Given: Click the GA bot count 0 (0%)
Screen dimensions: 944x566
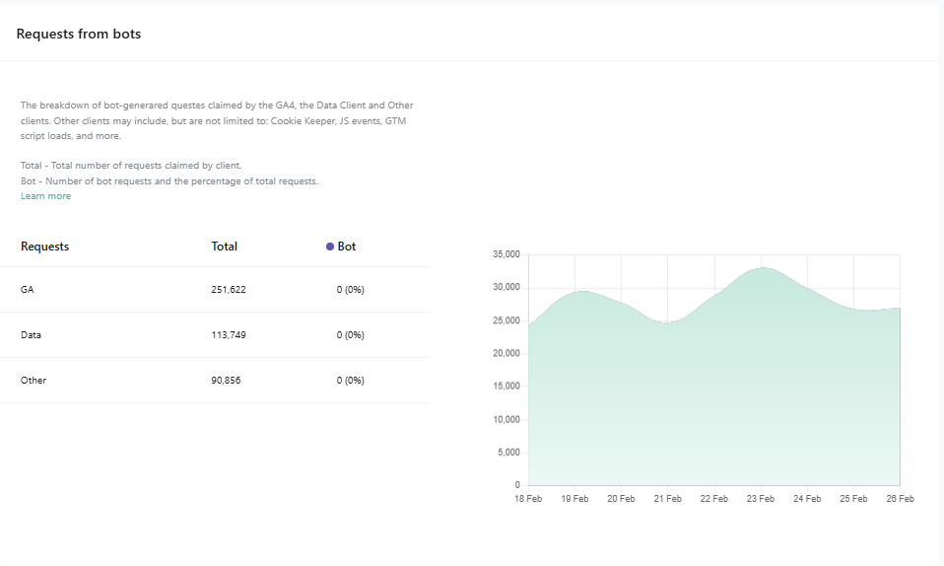Looking at the screenshot, I should (350, 290).
